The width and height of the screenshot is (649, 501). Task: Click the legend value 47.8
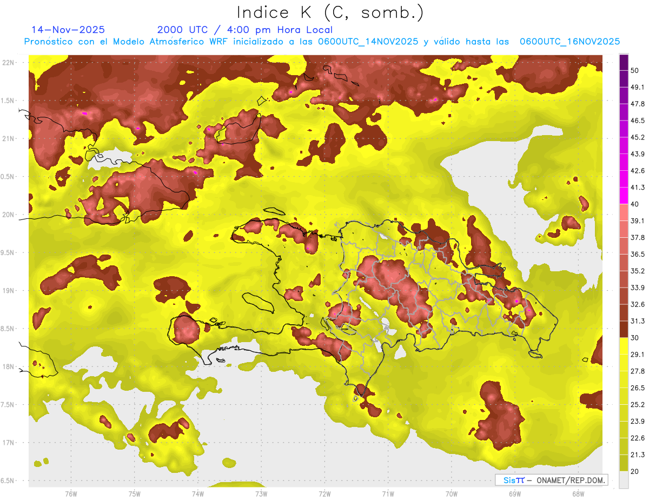(638, 104)
